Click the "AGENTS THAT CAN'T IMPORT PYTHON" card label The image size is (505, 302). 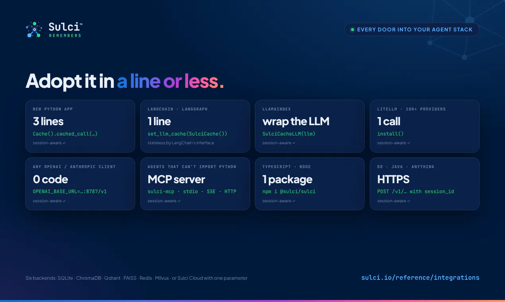(x=192, y=167)
